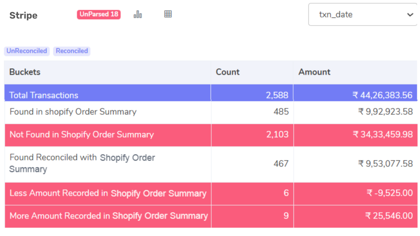Open the bar chart view icon
Screen dimensions: 420x236
pyautogui.click(x=138, y=14)
